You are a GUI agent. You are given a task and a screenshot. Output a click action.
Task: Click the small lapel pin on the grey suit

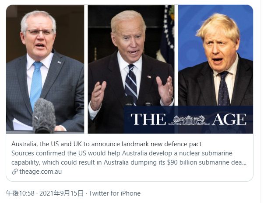tap(59, 62)
